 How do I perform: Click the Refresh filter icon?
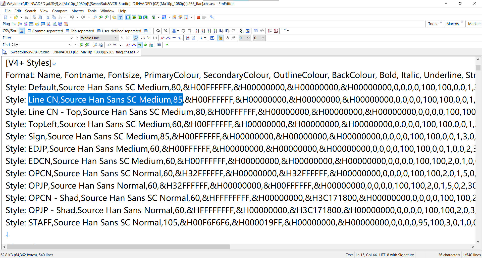coord(122,38)
